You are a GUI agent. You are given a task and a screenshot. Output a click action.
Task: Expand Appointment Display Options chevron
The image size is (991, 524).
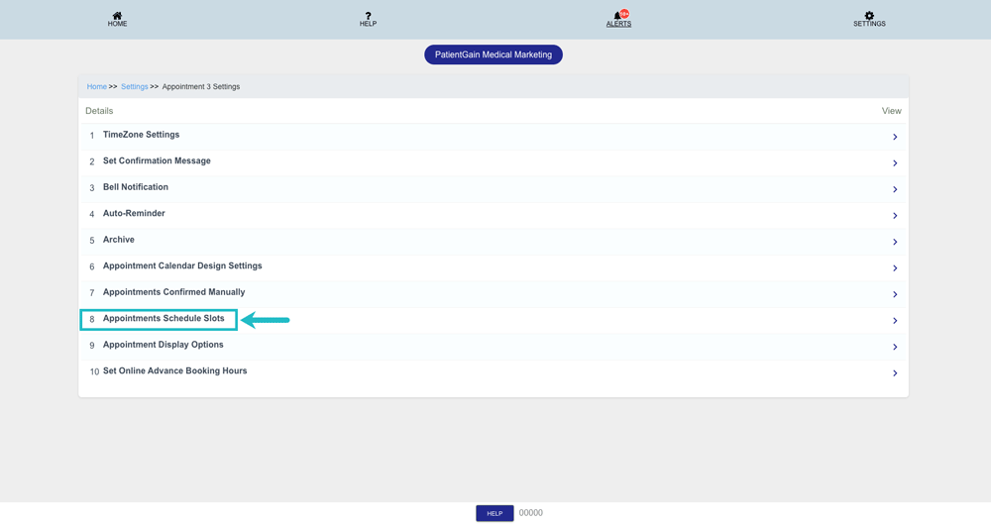895,347
